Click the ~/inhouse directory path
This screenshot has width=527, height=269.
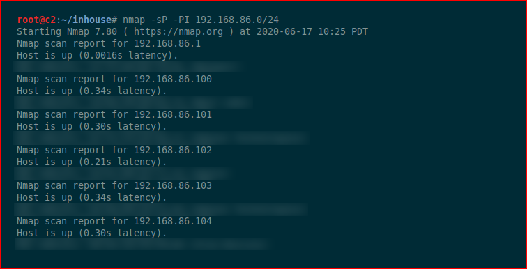(86, 20)
